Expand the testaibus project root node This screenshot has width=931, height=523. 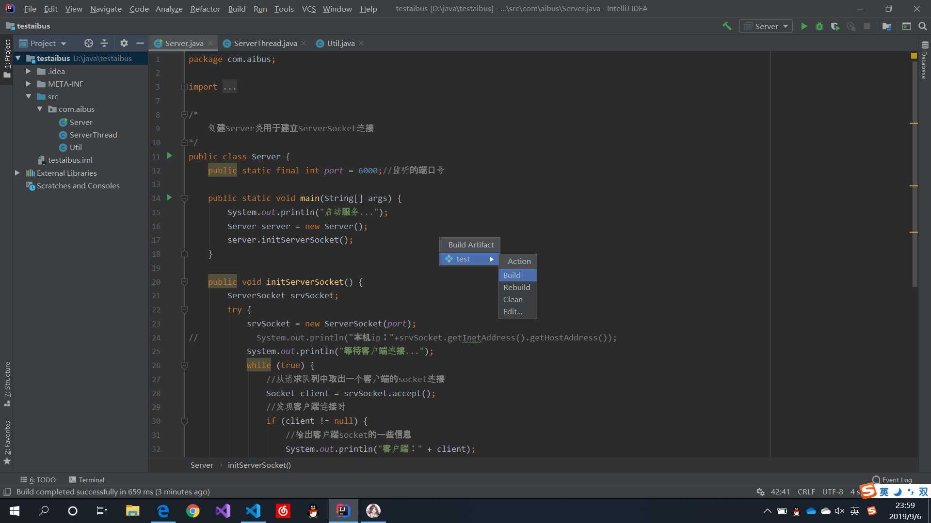tap(18, 58)
